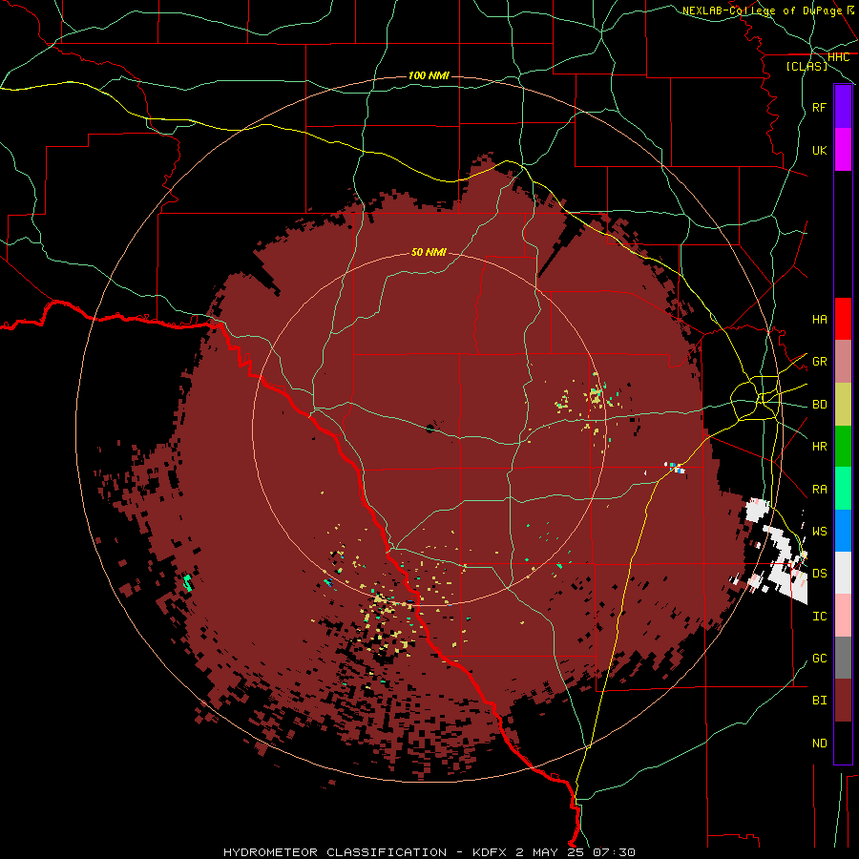Click the 50 NMI range ring label
Screen dimensions: 859x859
pos(429,252)
